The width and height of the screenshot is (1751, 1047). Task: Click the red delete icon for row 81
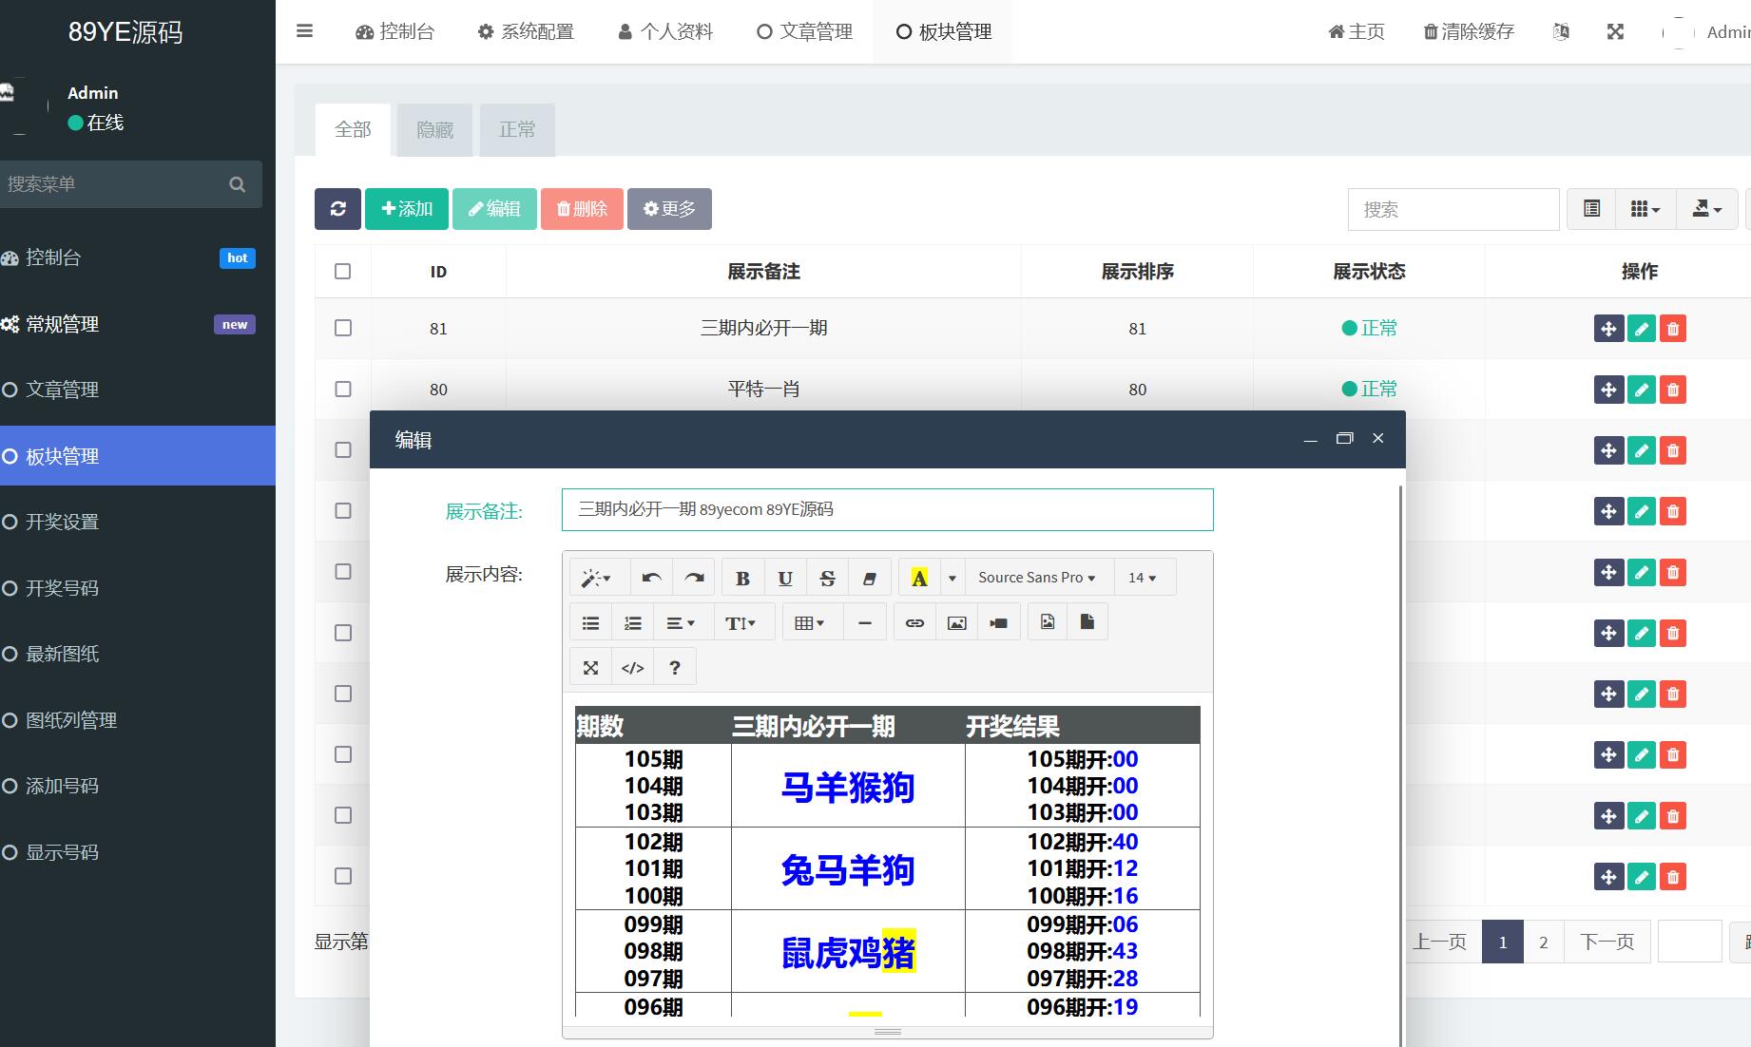[x=1673, y=329]
